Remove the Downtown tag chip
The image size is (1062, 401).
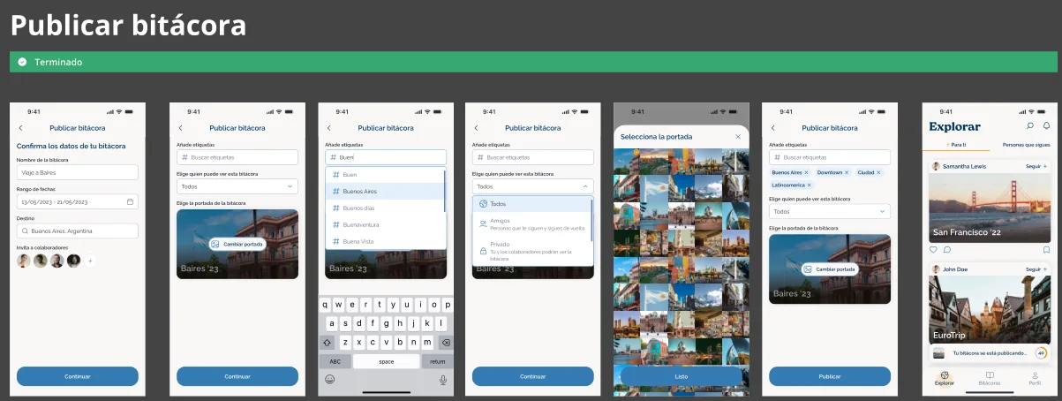click(846, 172)
